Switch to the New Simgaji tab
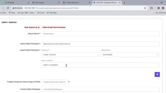Viewport: 166px width, 93px height. pos(46,3)
